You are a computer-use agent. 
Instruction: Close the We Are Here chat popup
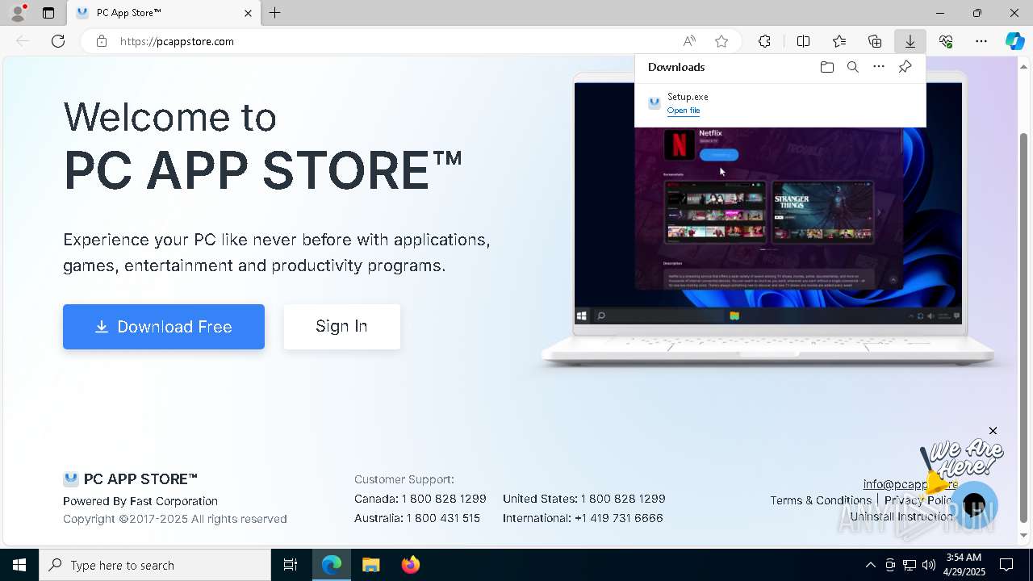(x=993, y=431)
